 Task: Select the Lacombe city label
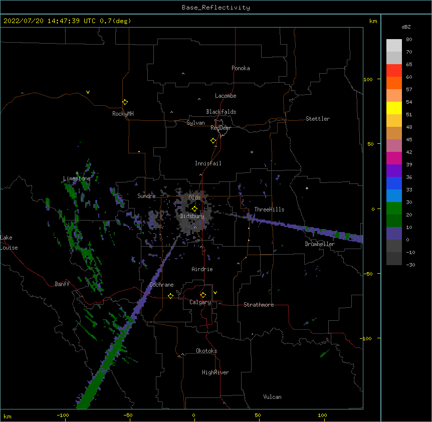click(x=226, y=96)
